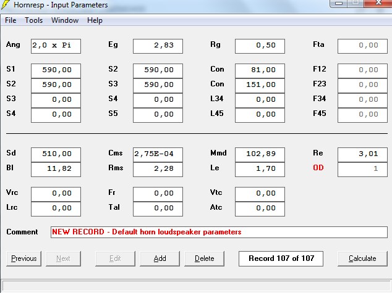392x293 pixels.
Task: Click the OD field showing 1
Action: tap(362, 169)
